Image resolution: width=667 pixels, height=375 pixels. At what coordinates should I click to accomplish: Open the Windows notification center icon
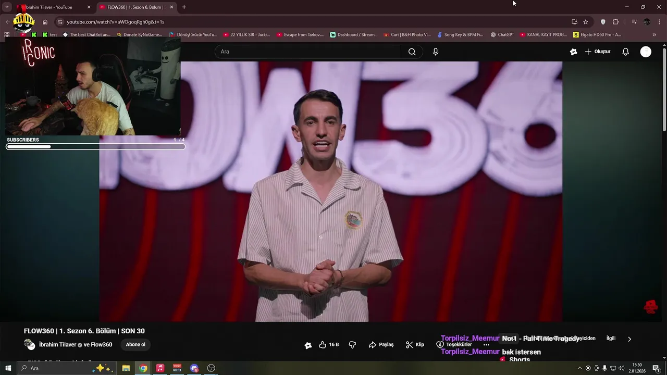[656, 368]
